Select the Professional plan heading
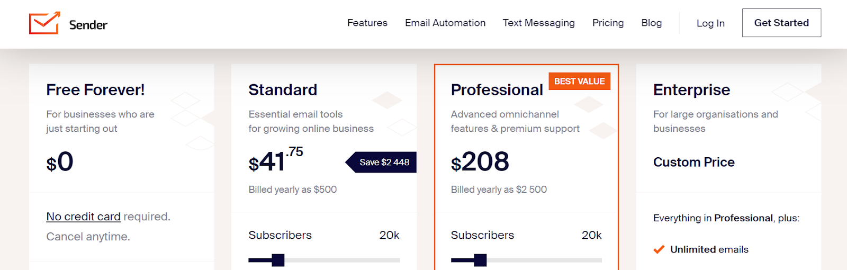This screenshot has height=270, width=847. [497, 90]
